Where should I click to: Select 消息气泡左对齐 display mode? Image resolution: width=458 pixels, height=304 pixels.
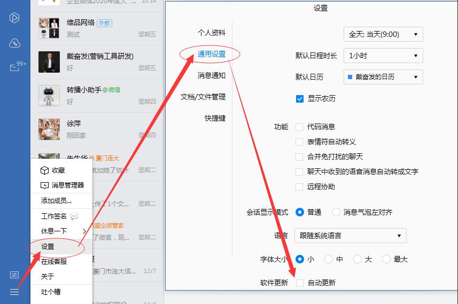coord(336,212)
